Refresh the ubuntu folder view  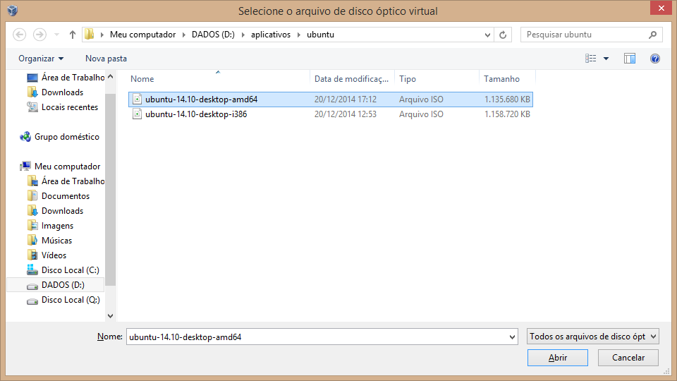[x=503, y=35]
